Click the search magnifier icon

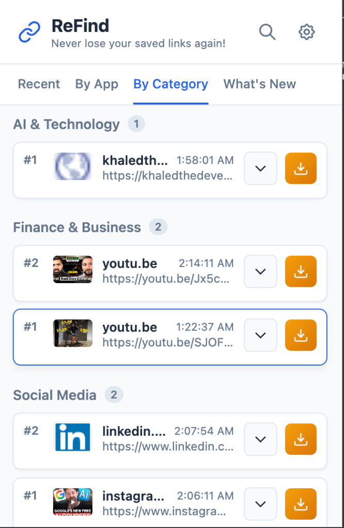coord(267,32)
